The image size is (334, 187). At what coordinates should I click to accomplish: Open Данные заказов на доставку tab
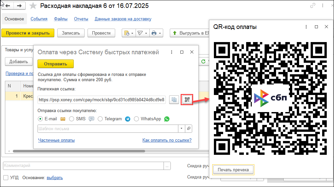123,19
